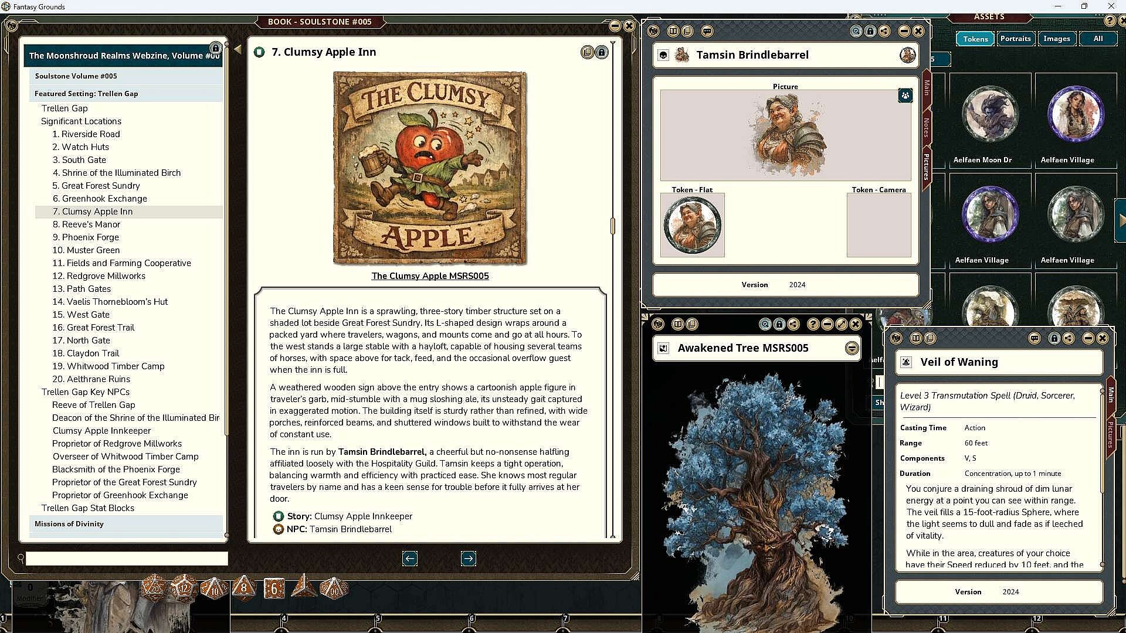Click share icon in Tamsin Brindlebarrel window
Viewport: 1126px width, 633px height.
coord(884,31)
